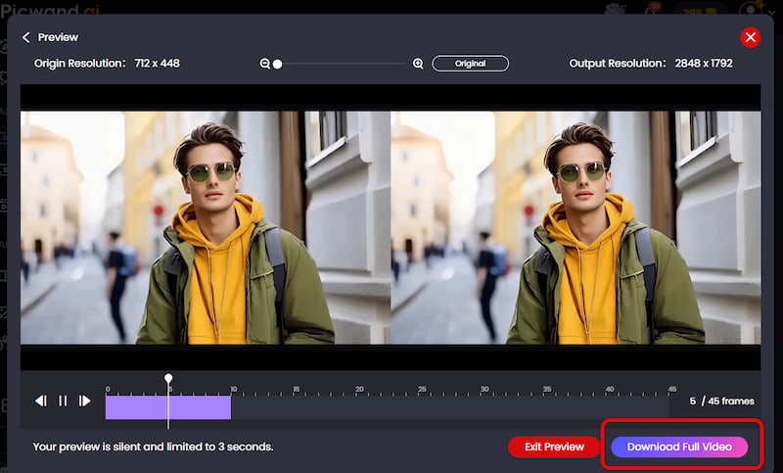Click the frame 35 tick on timeline ruler
783x473 pixels.
[547, 390]
